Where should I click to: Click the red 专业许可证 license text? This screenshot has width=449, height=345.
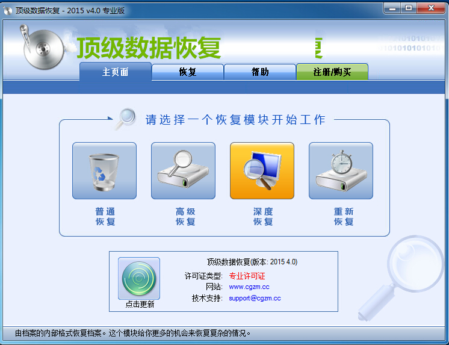(x=247, y=276)
